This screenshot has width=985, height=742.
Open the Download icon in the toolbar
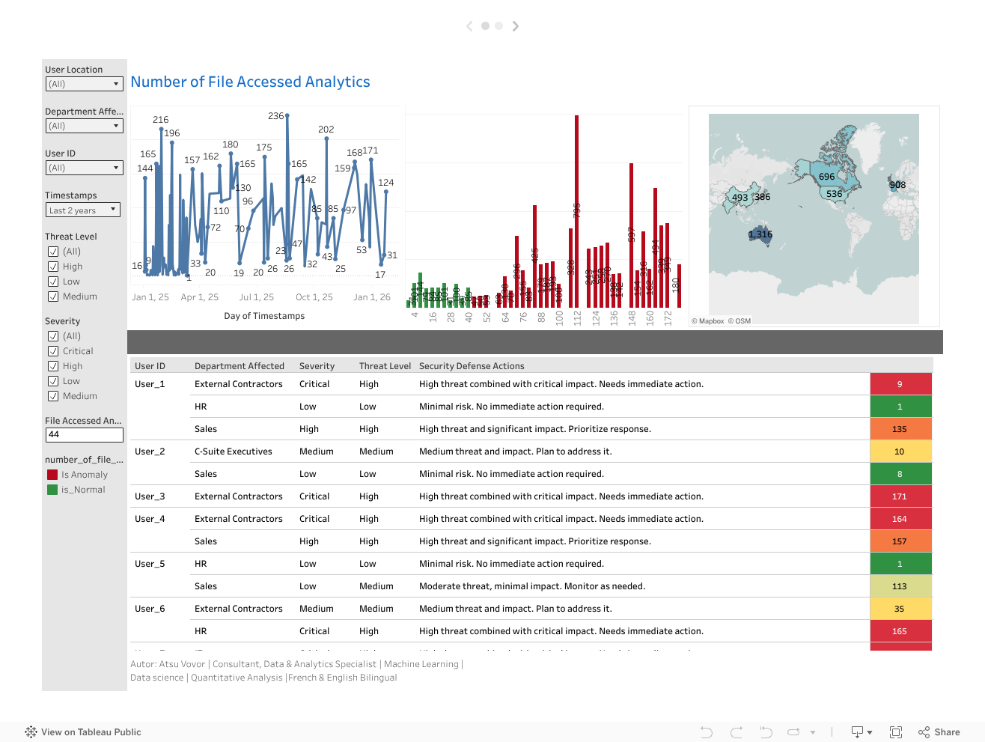coord(859,732)
